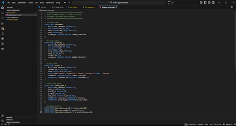Open the File menu

coord(8,2)
